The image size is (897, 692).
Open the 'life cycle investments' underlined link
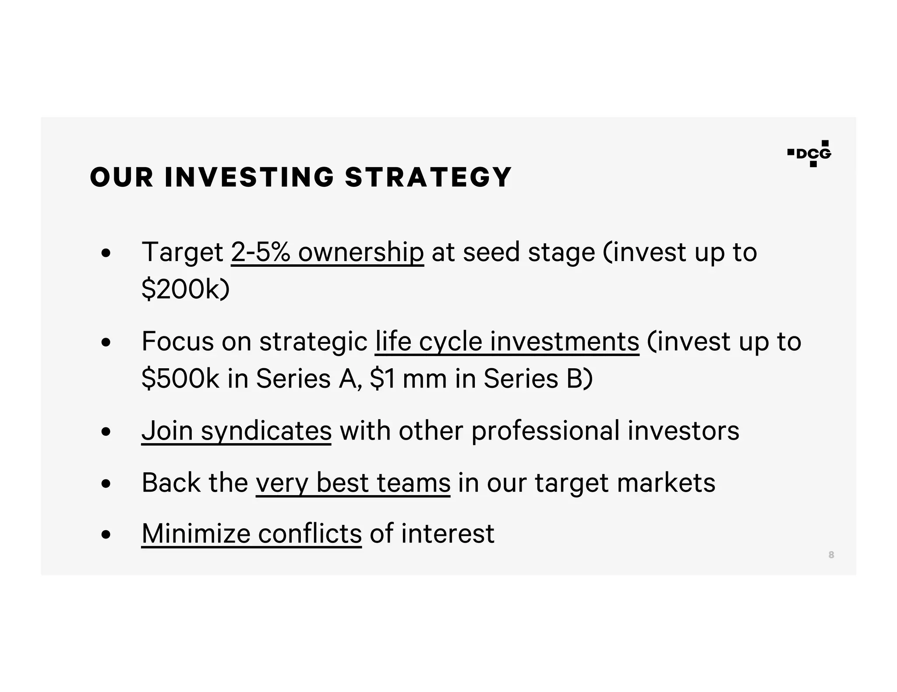click(507, 343)
